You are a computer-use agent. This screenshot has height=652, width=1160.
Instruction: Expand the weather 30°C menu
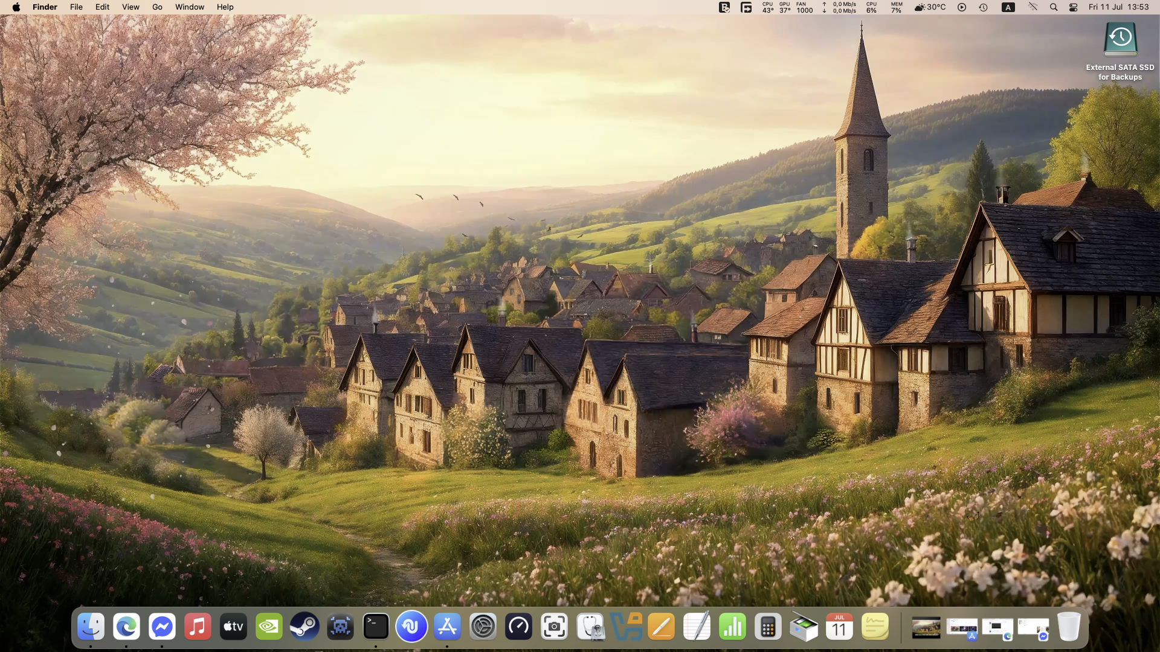click(930, 7)
